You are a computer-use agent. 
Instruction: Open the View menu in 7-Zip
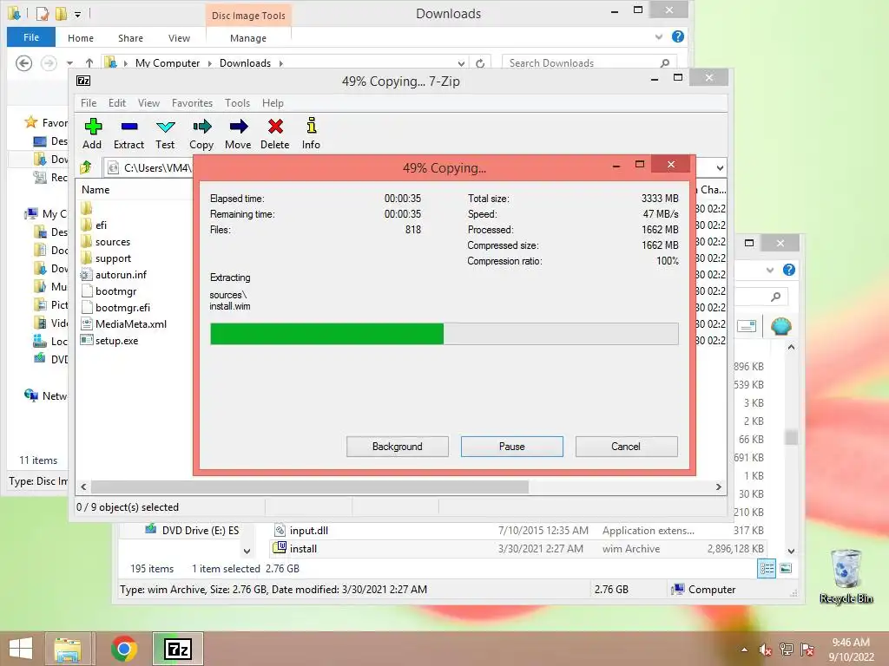click(148, 103)
